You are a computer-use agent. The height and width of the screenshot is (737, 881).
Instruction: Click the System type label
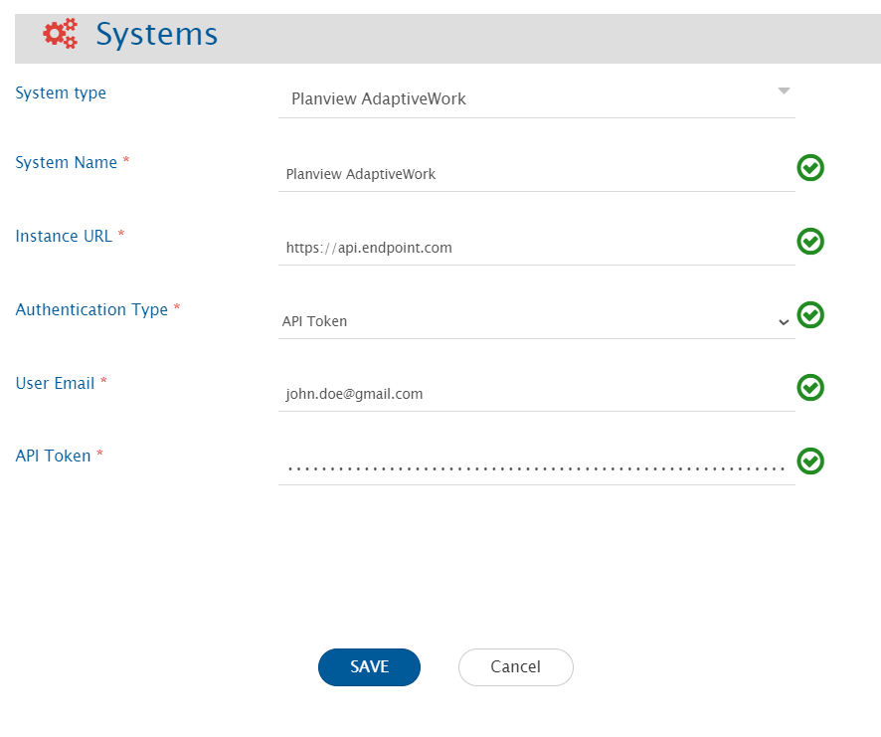pyautogui.click(x=61, y=93)
